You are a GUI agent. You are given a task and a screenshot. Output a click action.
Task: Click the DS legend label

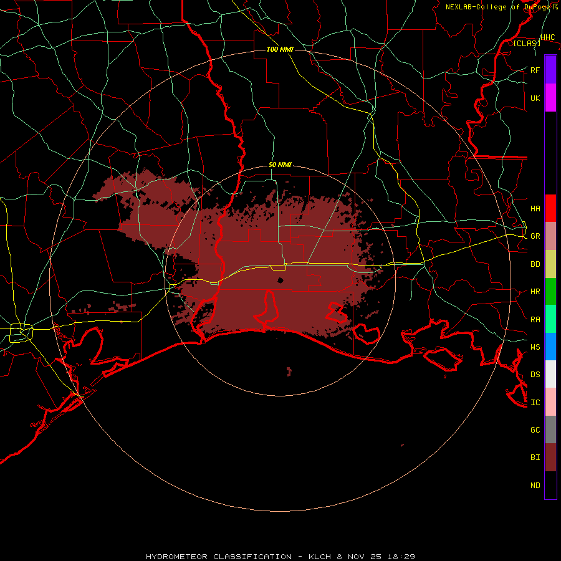535,374
